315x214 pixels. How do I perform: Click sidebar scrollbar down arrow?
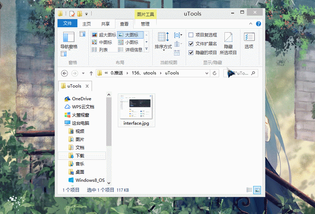coord(109,183)
